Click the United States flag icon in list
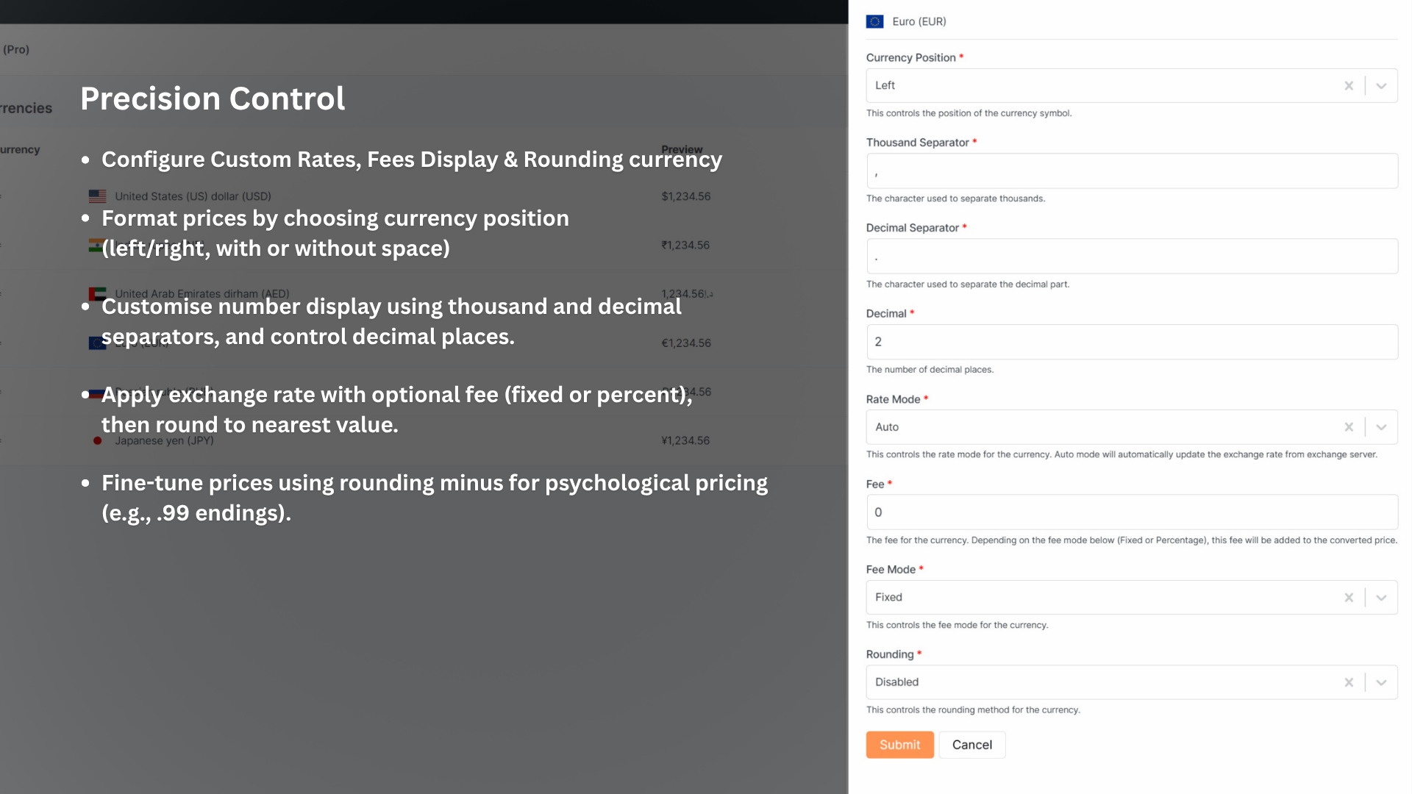1412x794 pixels. 97,196
